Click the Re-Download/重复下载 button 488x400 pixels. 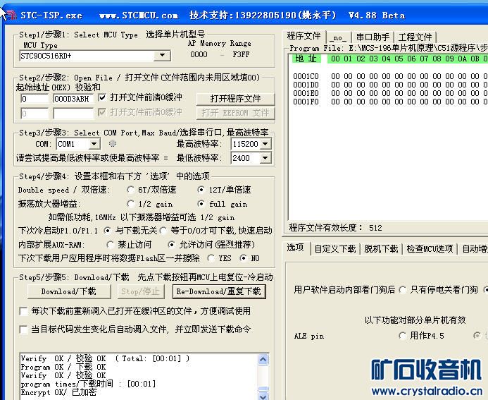click(219, 291)
